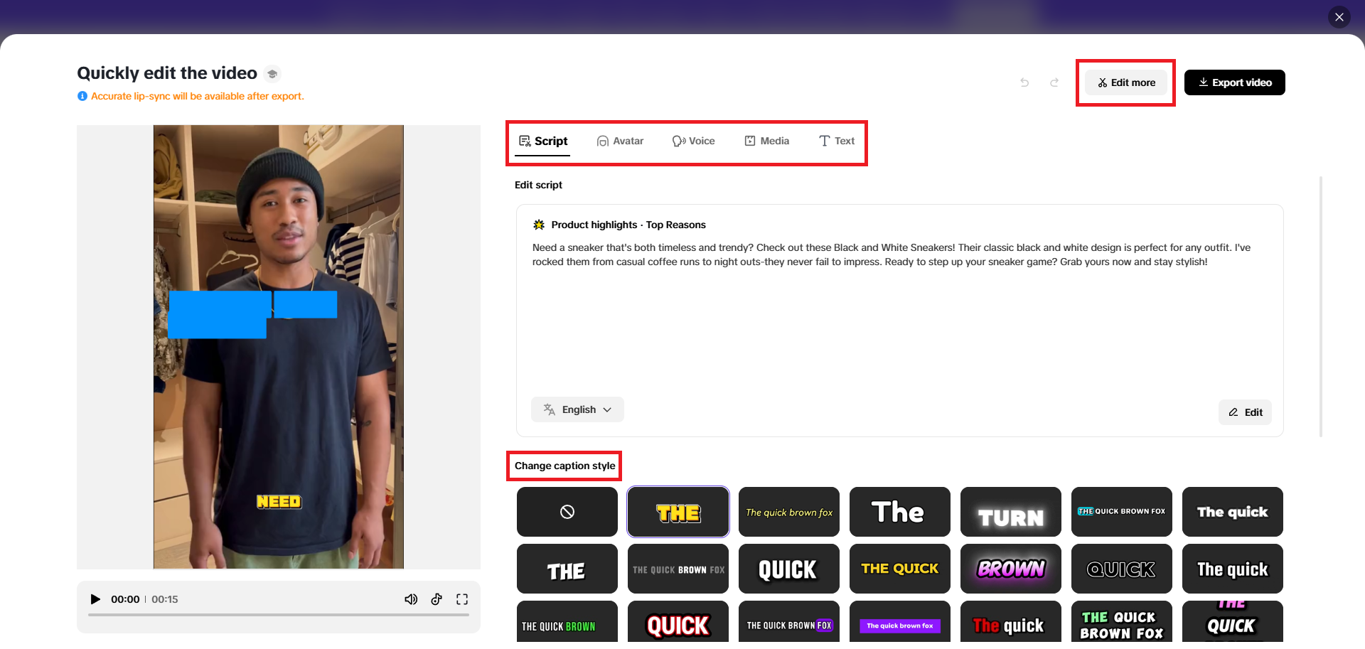Play the video preview
The width and height of the screenshot is (1365, 649).
pos(95,599)
